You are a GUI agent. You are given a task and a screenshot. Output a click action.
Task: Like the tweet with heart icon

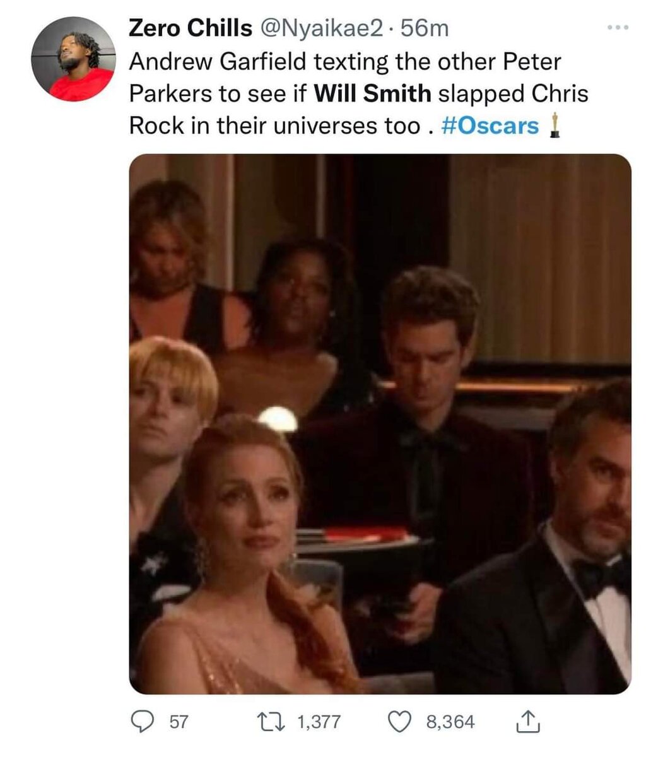(399, 721)
